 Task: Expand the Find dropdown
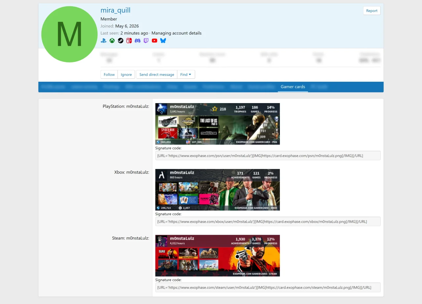point(186,74)
